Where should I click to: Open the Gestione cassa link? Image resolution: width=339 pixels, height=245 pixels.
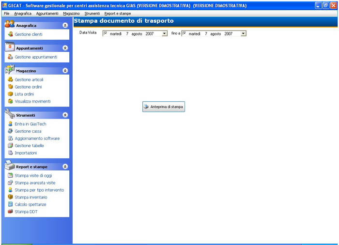click(x=28, y=131)
